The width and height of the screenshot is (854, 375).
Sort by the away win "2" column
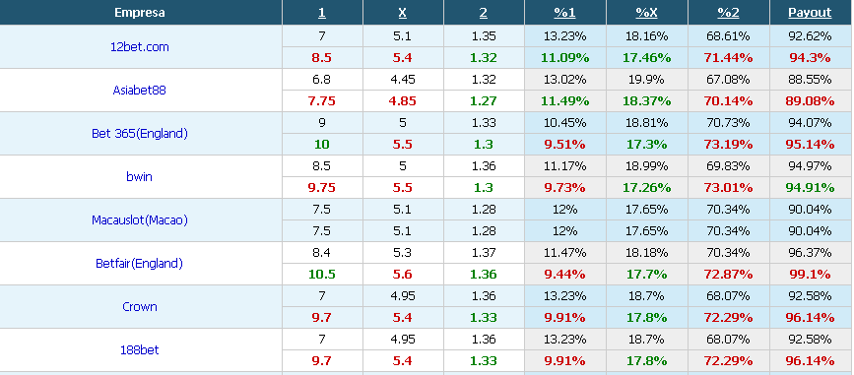tap(483, 13)
